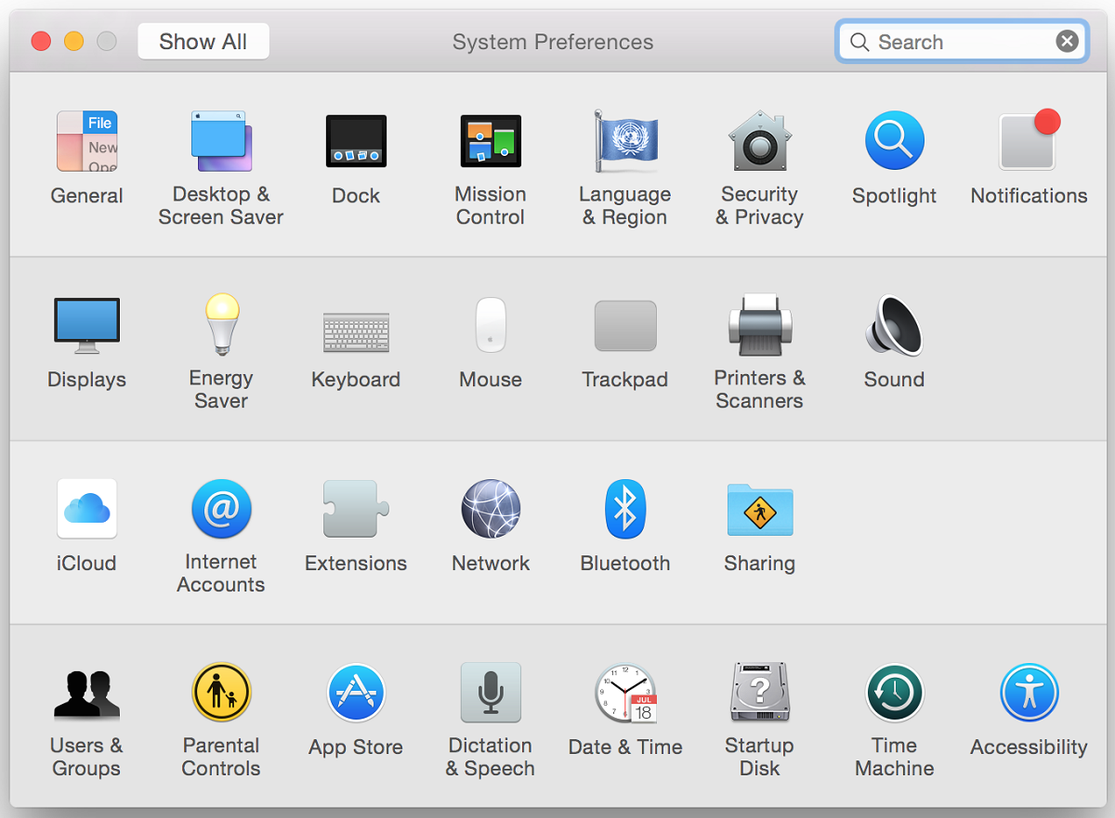This screenshot has height=818, width=1115.
Task: Open Dictation & Speech microphone icon
Action: coord(491,693)
